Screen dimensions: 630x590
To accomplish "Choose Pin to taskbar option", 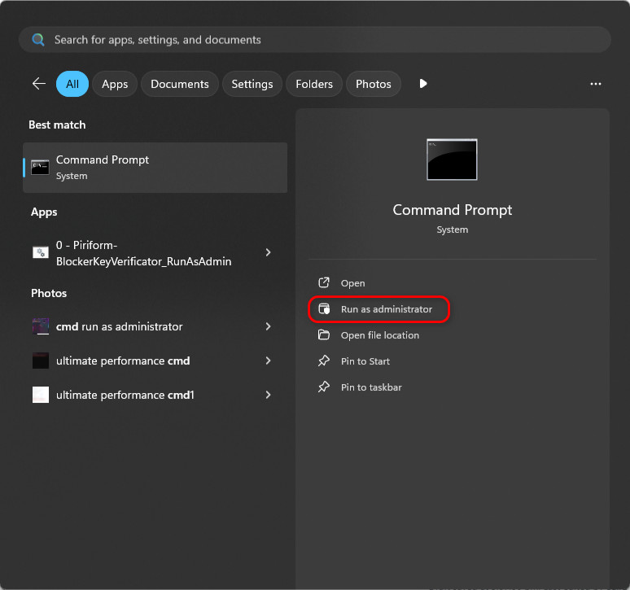I will point(371,387).
